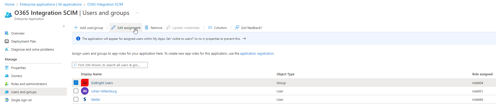496x105 pixels.
Task: Open the application registration link
Action: point(257,53)
